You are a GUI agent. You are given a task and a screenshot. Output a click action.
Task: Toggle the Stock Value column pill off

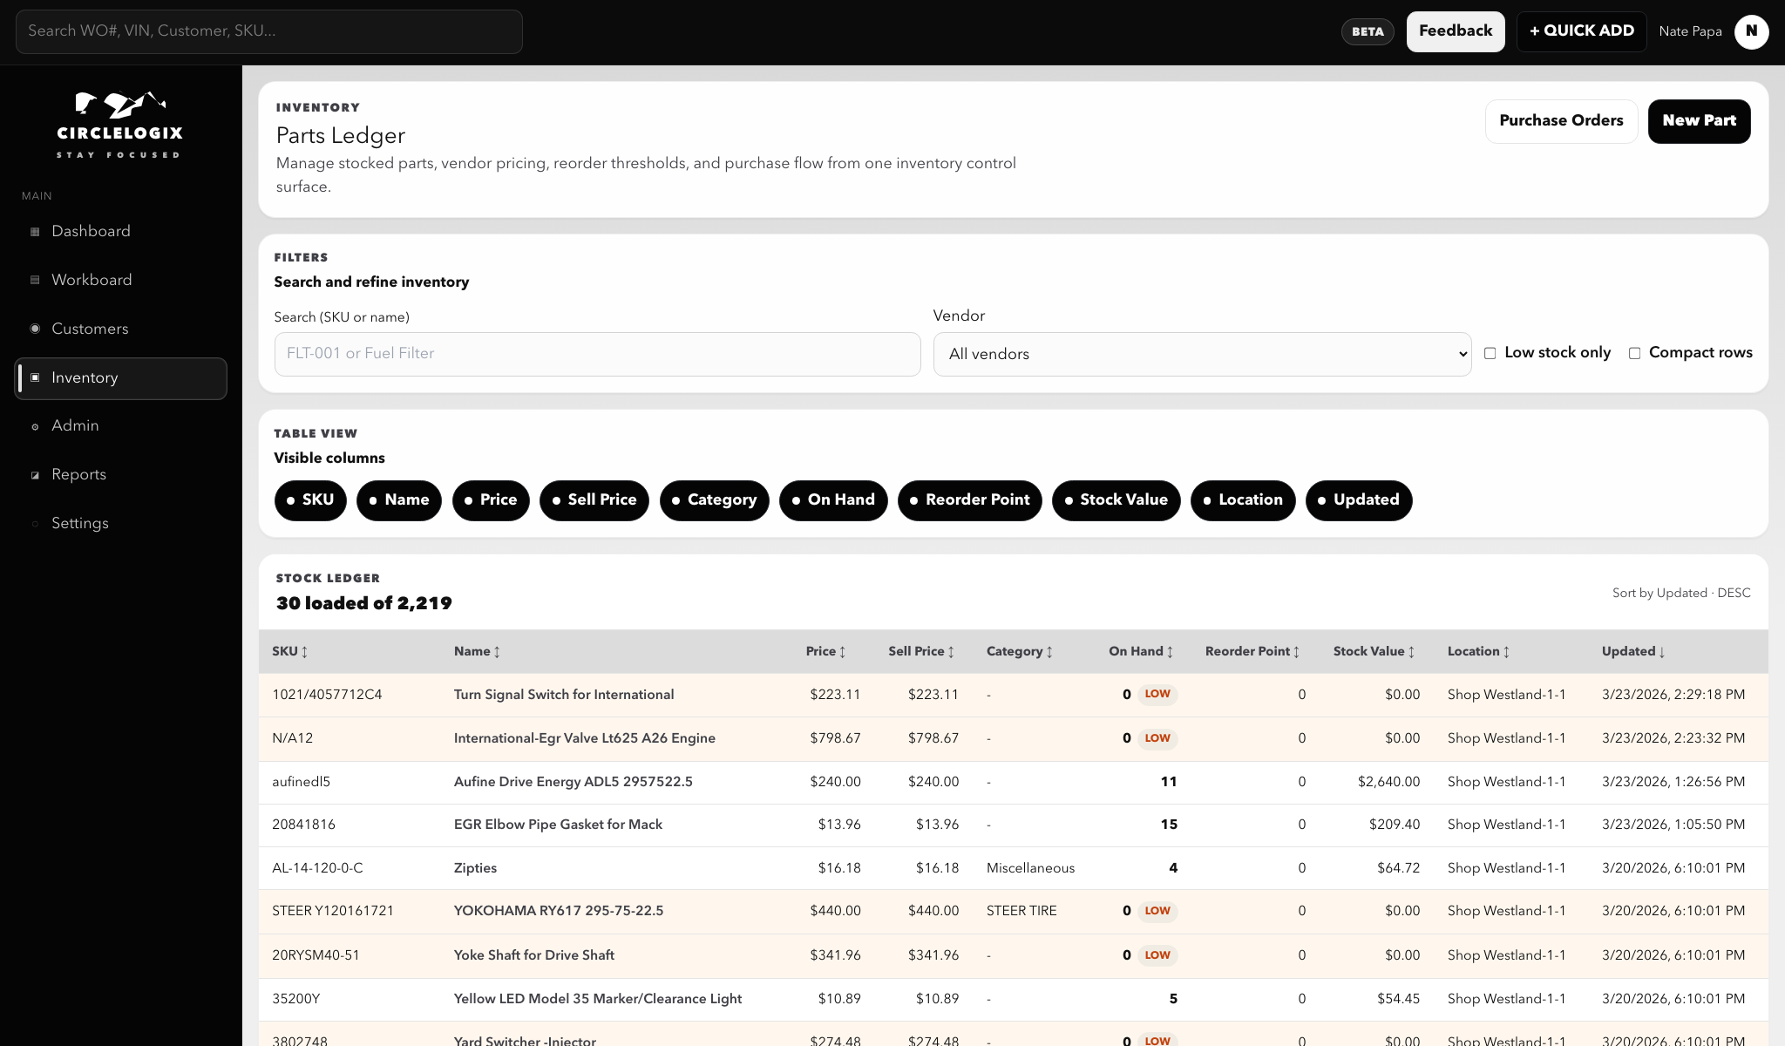pos(1116,500)
